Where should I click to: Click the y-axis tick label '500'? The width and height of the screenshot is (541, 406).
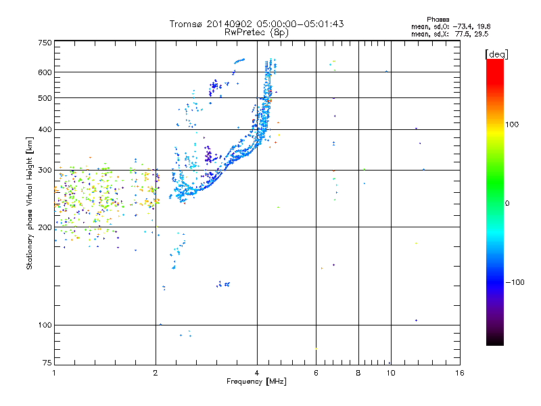tap(45, 98)
